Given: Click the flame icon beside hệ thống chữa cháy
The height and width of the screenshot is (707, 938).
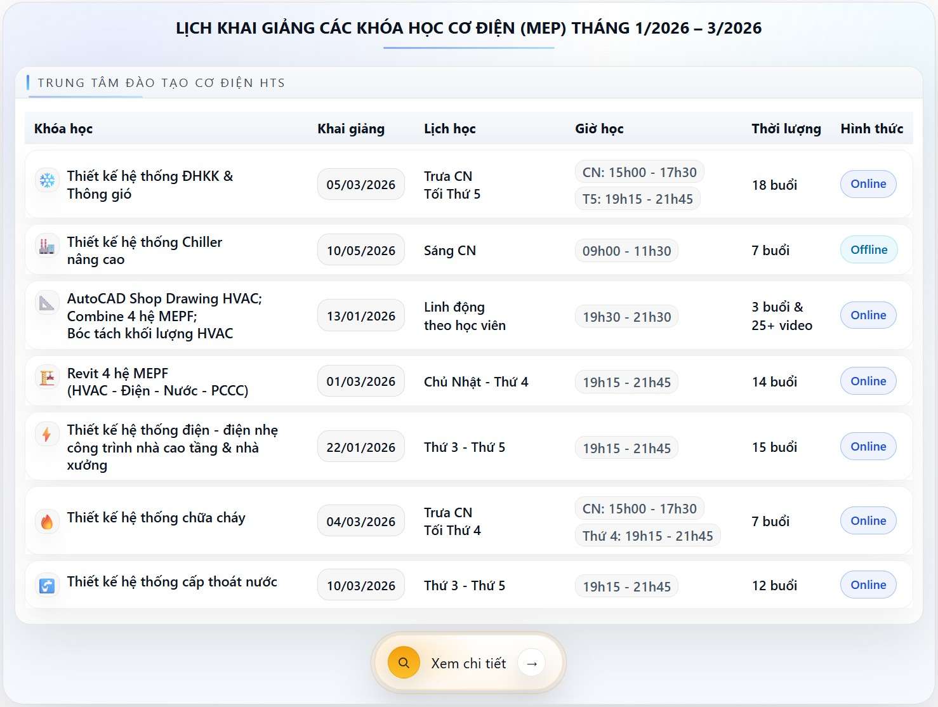Looking at the screenshot, I should [47, 520].
